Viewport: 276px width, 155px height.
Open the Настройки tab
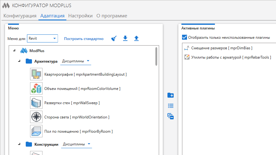[80, 16]
